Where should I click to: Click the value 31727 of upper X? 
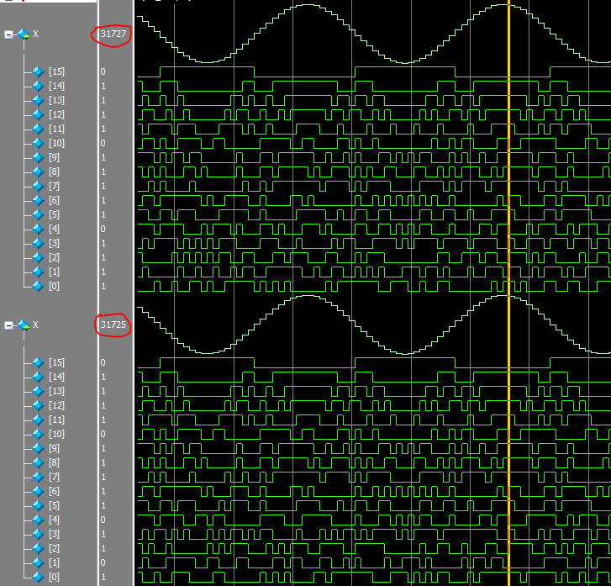113,34
